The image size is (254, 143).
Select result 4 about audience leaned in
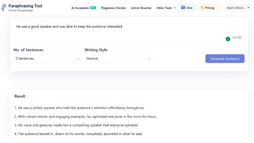[x=78, y=134]
